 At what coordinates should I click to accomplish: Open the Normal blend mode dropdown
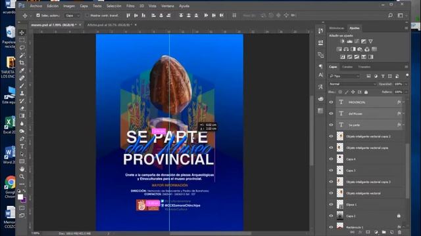(353, 84)
